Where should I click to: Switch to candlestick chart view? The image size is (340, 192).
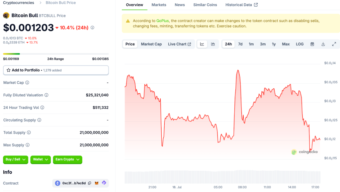213,44
